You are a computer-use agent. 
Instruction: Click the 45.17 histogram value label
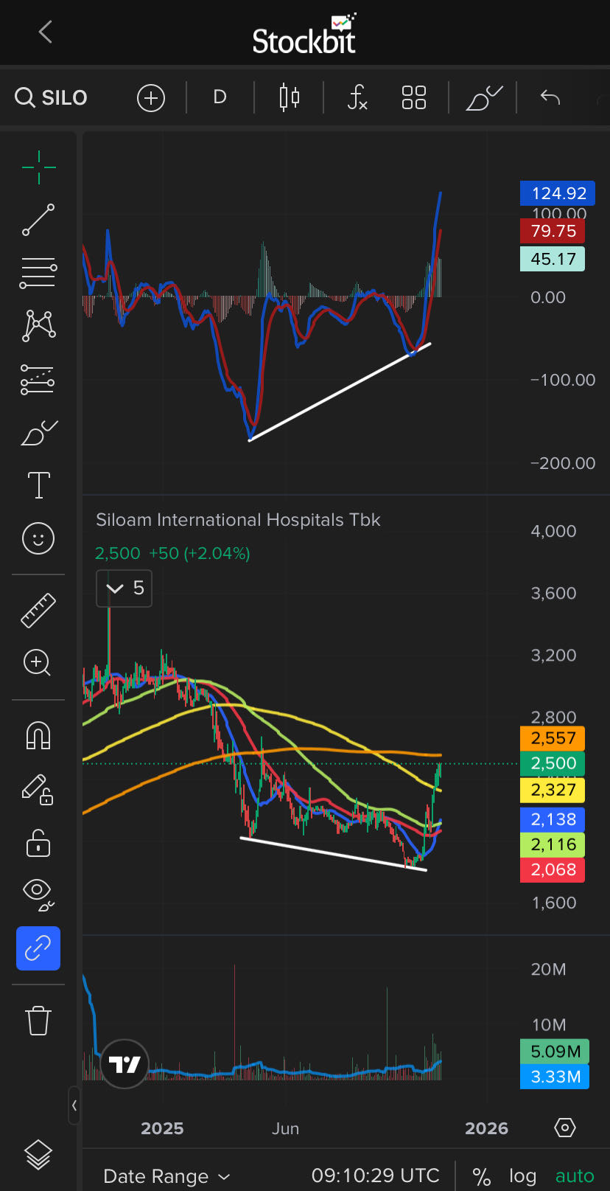(553, 259)
